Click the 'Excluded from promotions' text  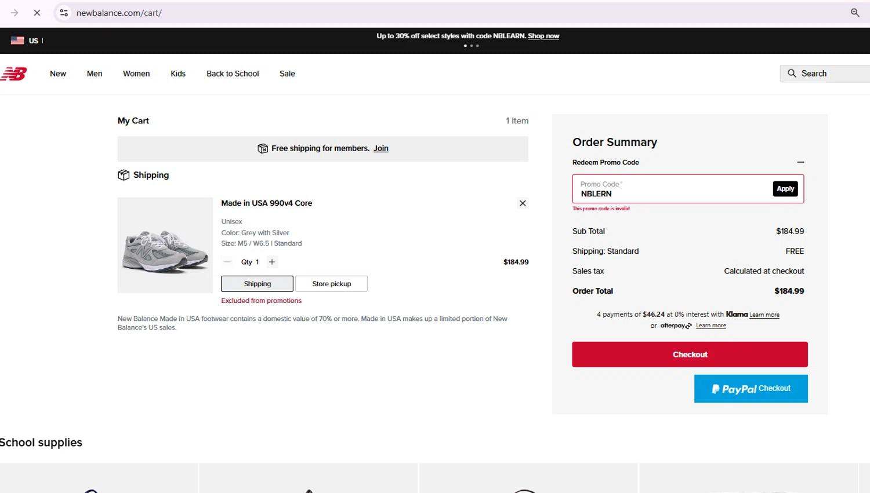click(x=262, y=301)
